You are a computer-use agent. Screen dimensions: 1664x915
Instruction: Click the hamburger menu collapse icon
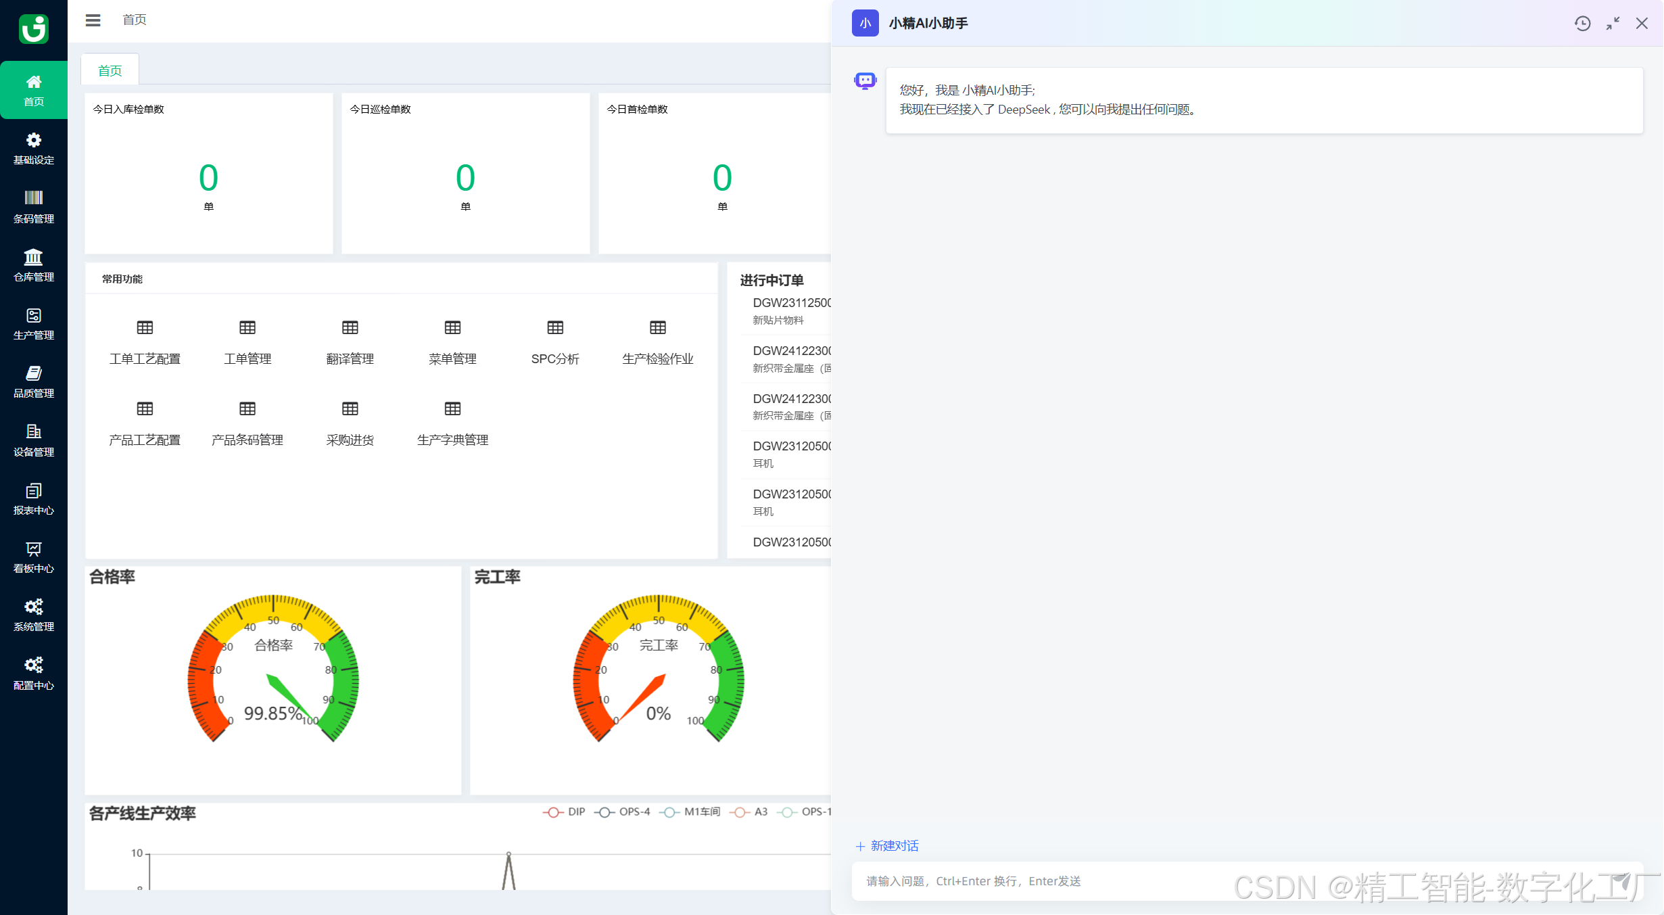tap(93, 20)
